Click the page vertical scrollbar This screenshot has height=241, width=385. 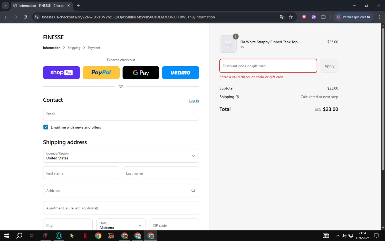(383, 99)
